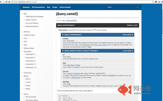This screenshot has width=163, height=101.
Task: Click the browser forward arrow
Action: [4, 2]
